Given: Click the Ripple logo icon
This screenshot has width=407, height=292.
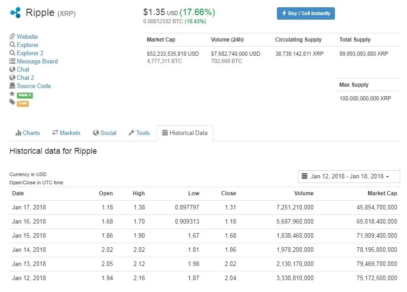Looking at the screenshot, I should (x=16, y=12).
